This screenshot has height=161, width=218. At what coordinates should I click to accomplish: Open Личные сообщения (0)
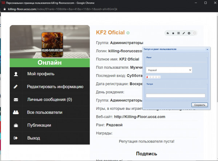50,100
